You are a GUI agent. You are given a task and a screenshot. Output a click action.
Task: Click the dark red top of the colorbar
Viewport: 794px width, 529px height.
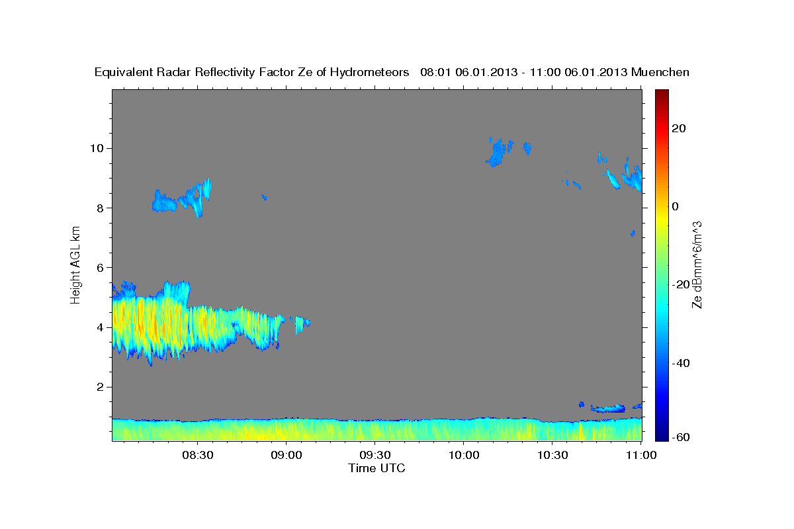662,96
